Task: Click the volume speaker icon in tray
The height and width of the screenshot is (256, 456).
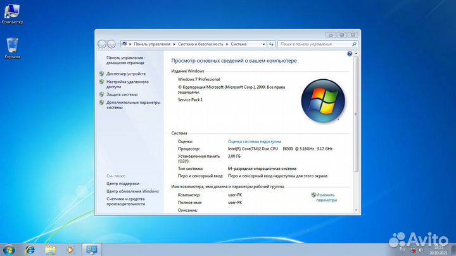Action: [x=420, y=250]
